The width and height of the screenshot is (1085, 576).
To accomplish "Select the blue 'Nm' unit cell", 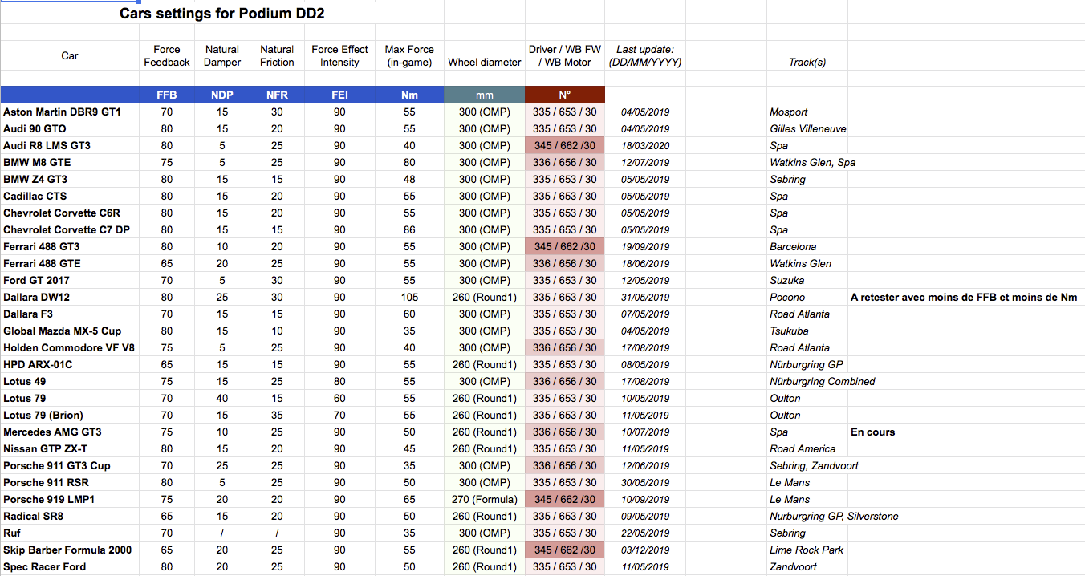I will (409, 95).
